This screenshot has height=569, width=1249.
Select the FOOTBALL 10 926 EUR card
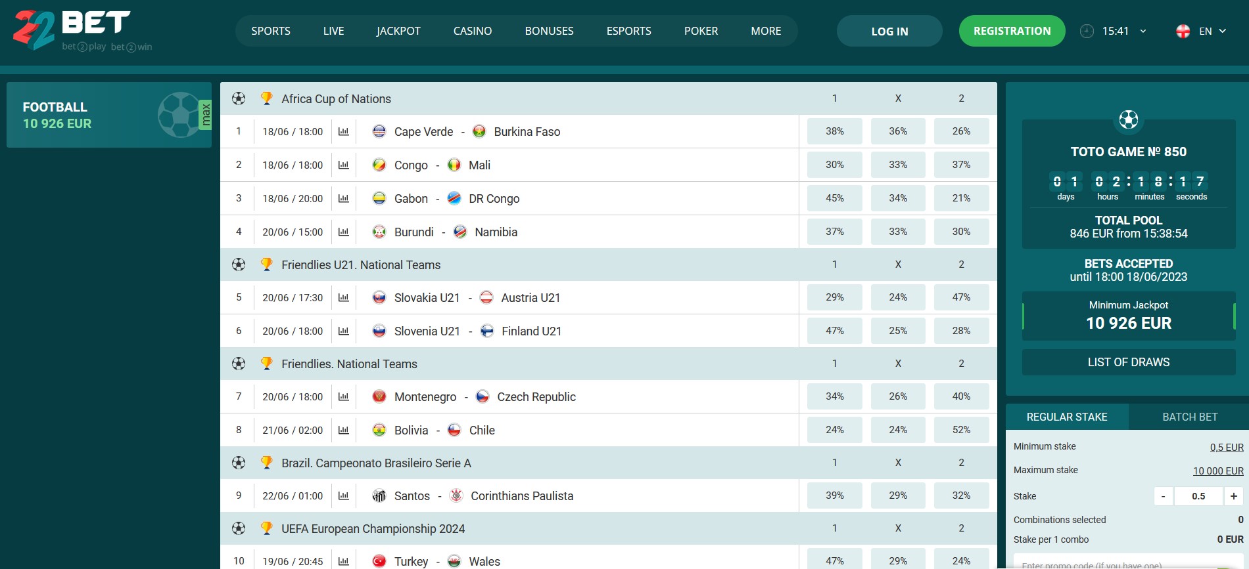tap(109, 115)
